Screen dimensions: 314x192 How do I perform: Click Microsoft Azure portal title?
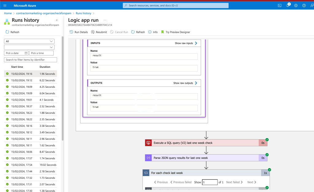coord(25,6)
